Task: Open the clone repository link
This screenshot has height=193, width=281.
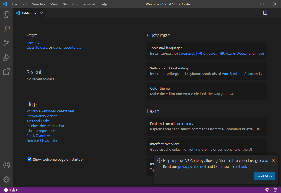Action: pos(67,47)
